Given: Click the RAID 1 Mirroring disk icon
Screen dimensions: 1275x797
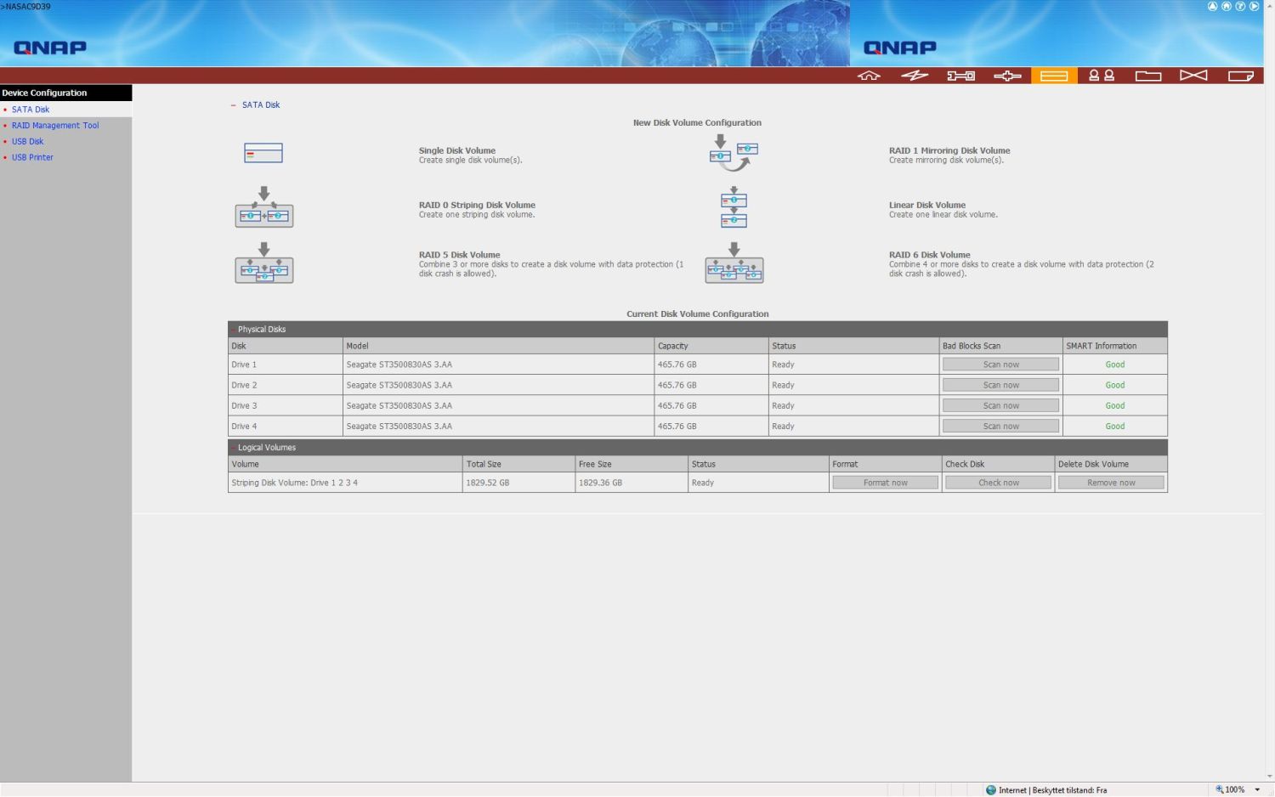Looking at the screenshot, I should (734, 153).
